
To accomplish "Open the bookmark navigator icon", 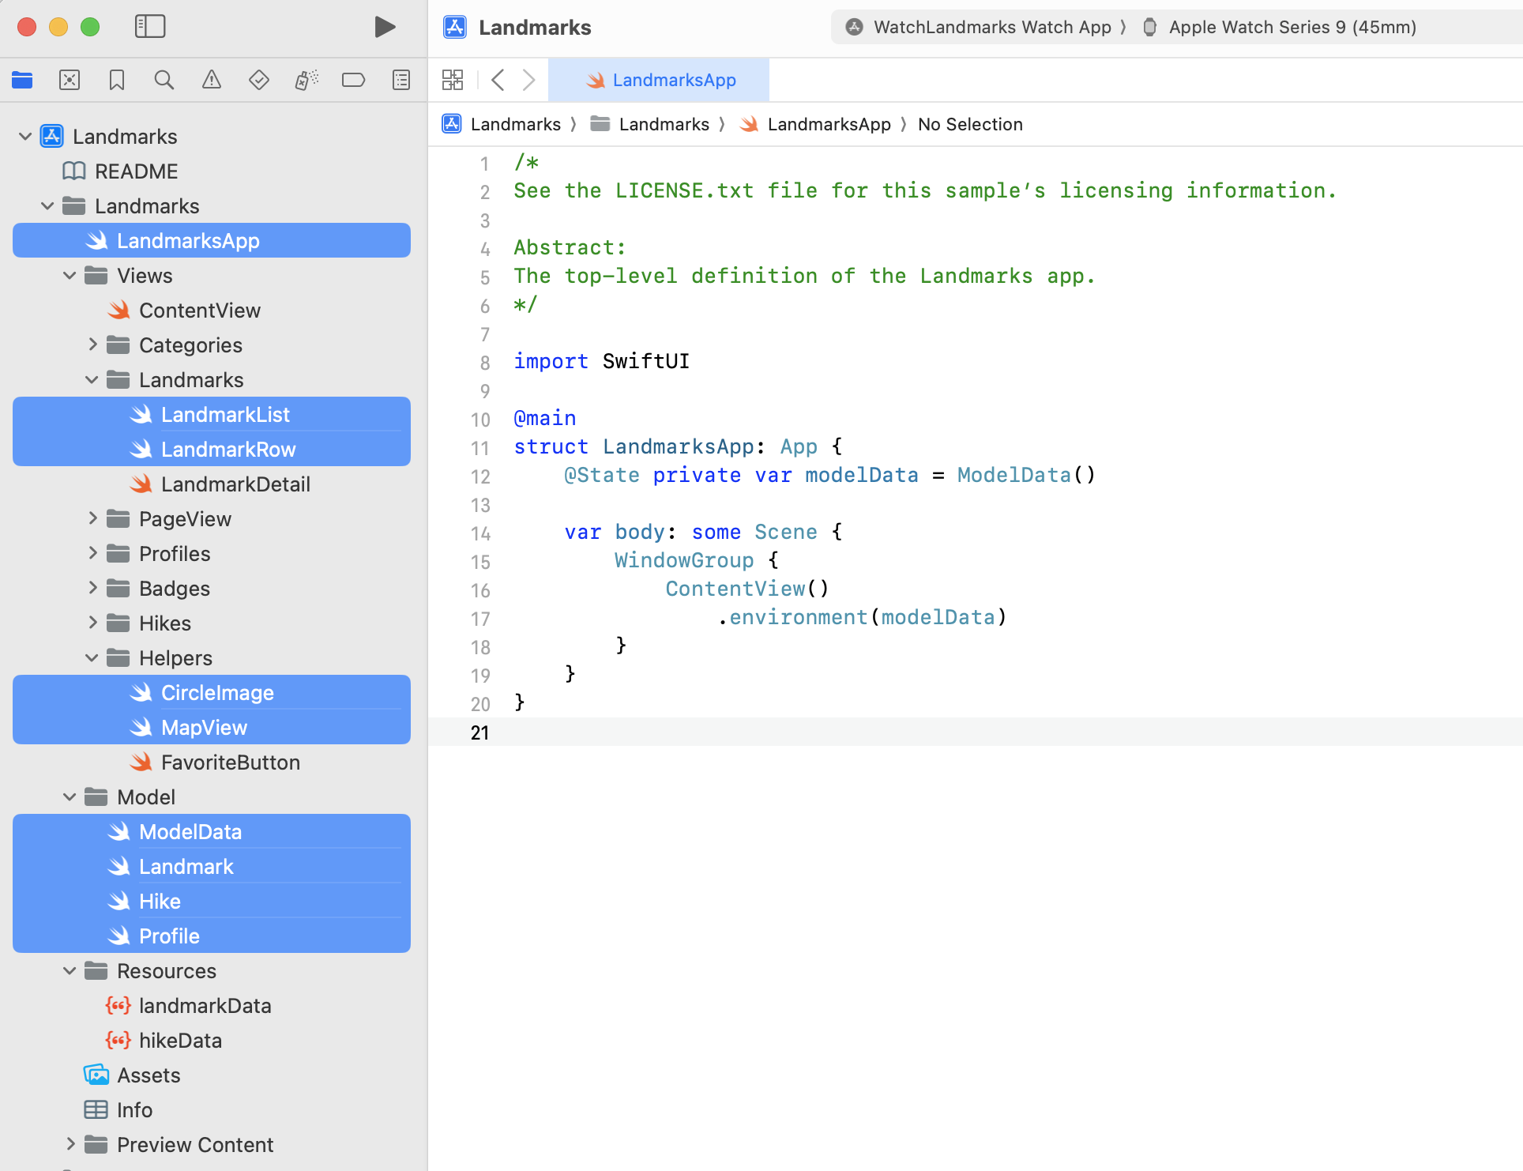I will point(117,80).
